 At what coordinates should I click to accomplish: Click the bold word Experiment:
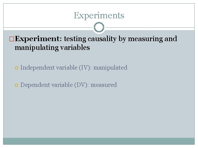click(x=38, y=39)
